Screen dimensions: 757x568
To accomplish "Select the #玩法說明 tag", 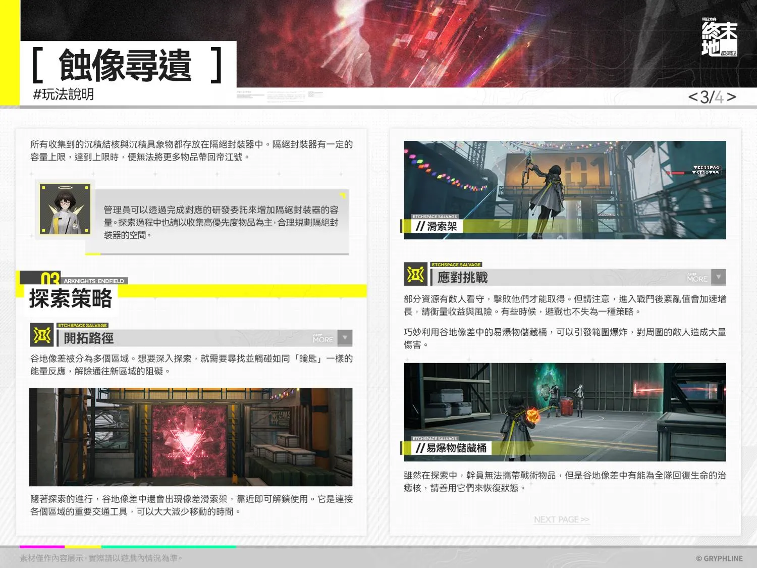I will tap(63, 94).
